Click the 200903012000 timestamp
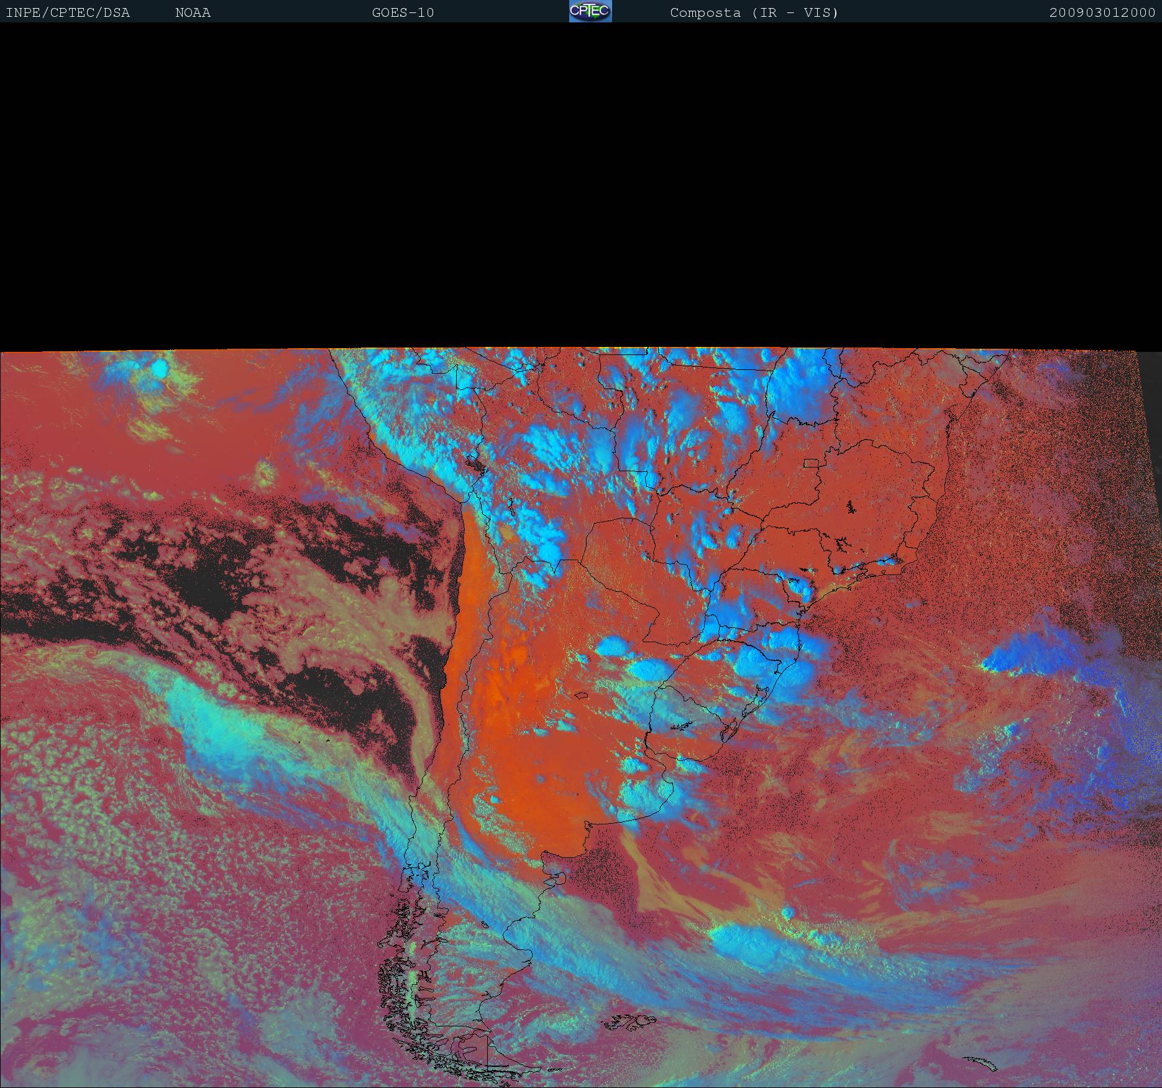Viewport: 1162px width, 1088px height. tap(1102, 13)
